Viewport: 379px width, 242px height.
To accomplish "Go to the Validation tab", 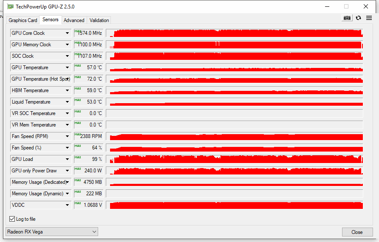I will tap(99, 20).
